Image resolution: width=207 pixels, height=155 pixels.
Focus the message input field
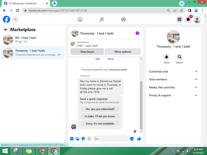coord(112,138)
